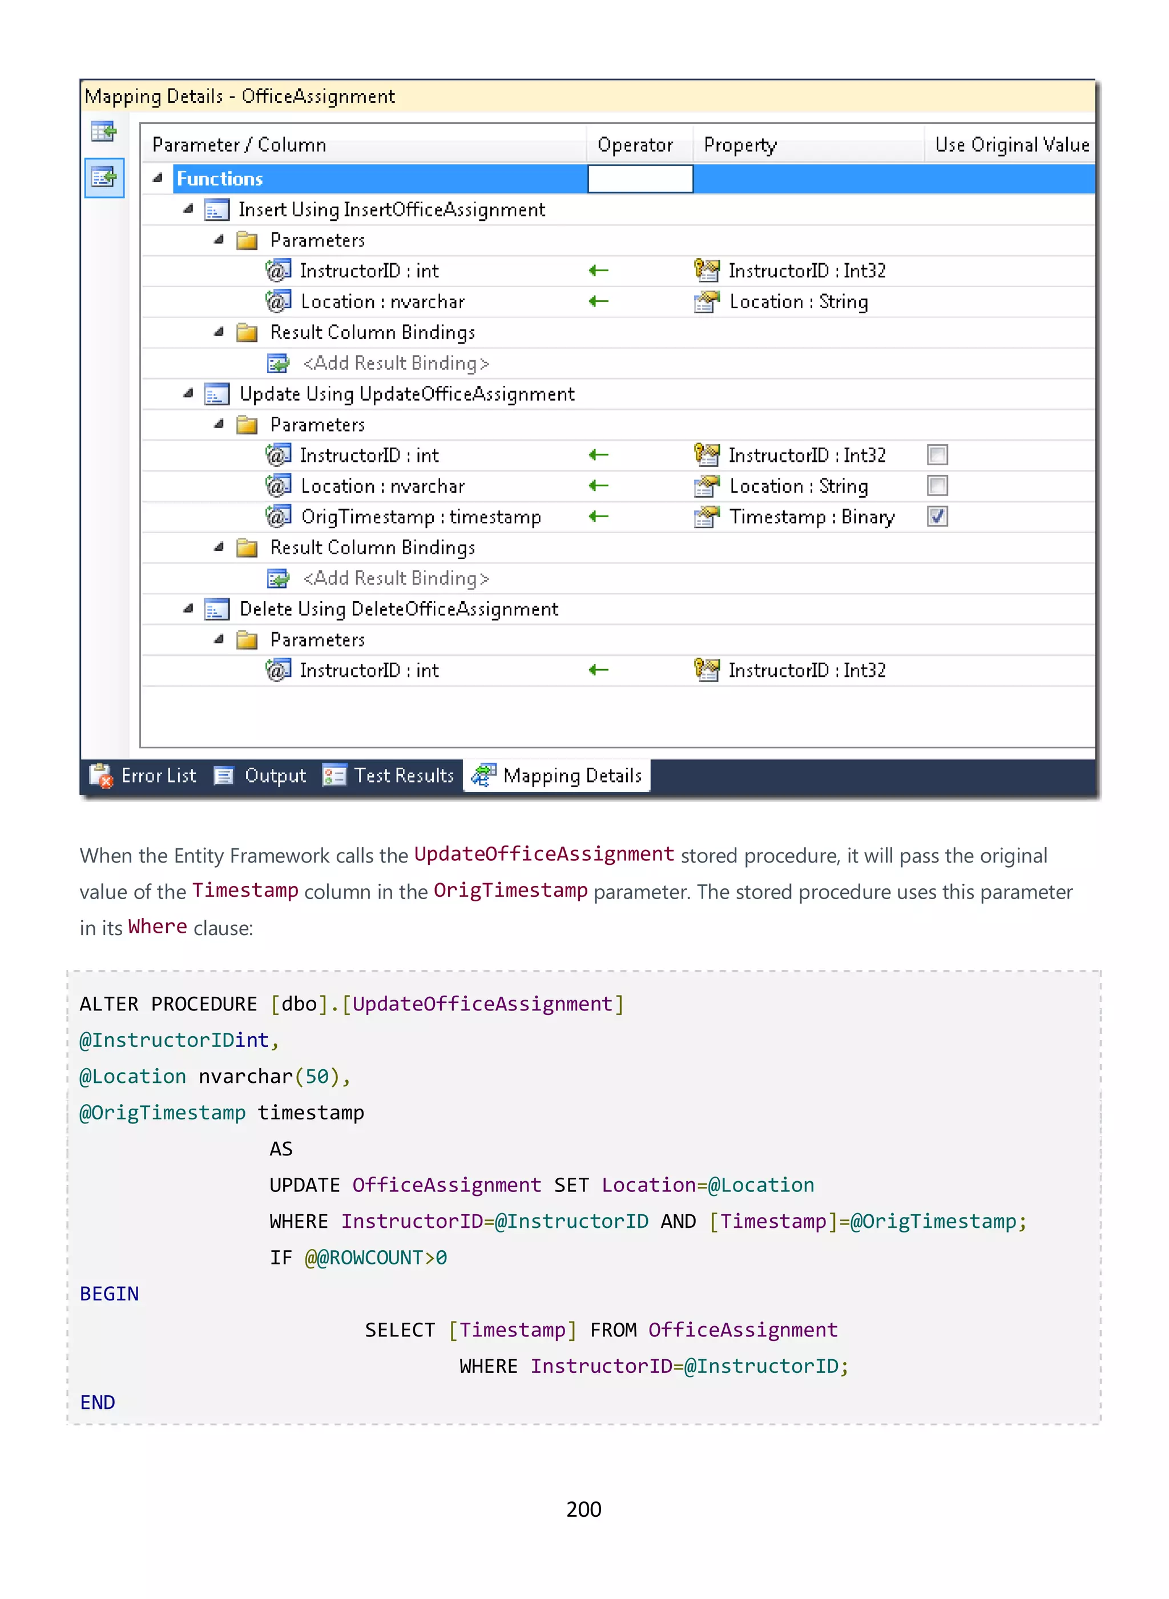Collapse Insert Using InsertOfficeAssignment node
The image size is (1169, 1599).
coord(188,210)
